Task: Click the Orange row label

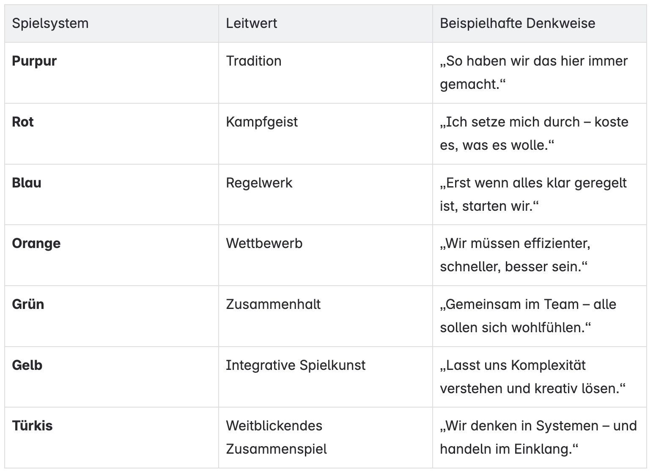Action: pyautogui.click(x=36, y=243)
